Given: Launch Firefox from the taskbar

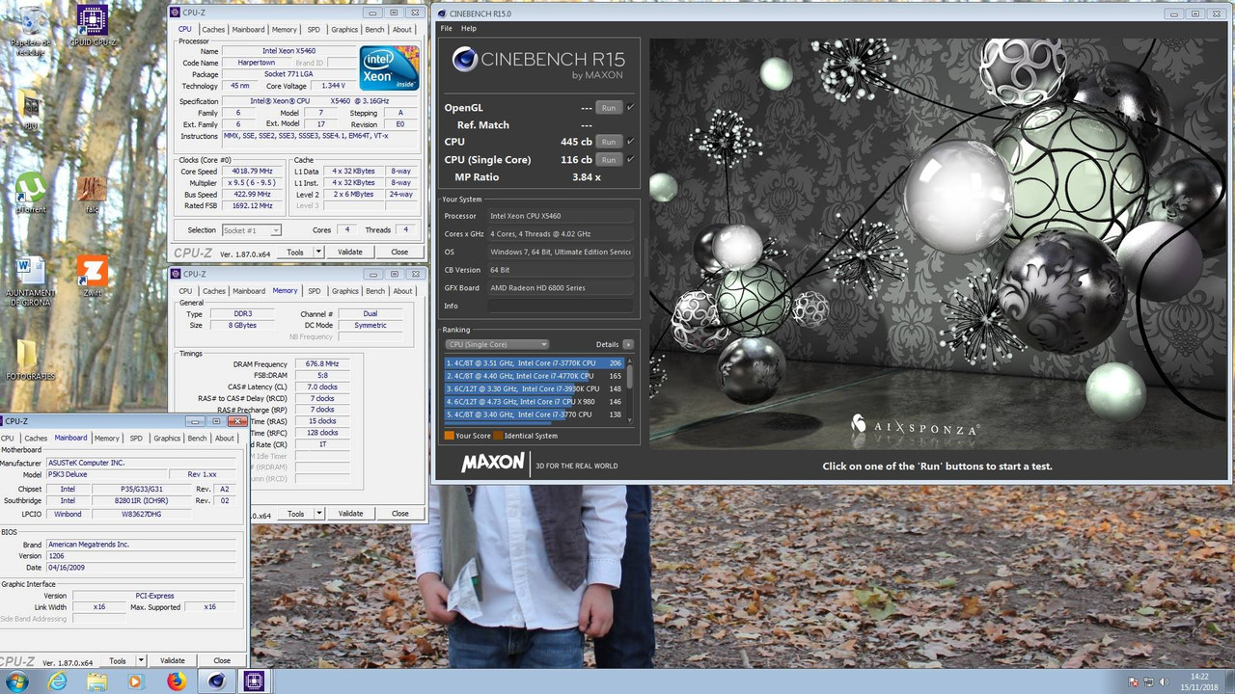Looking at the screenshot, I should pyautogui.click(x=176, y=681).
